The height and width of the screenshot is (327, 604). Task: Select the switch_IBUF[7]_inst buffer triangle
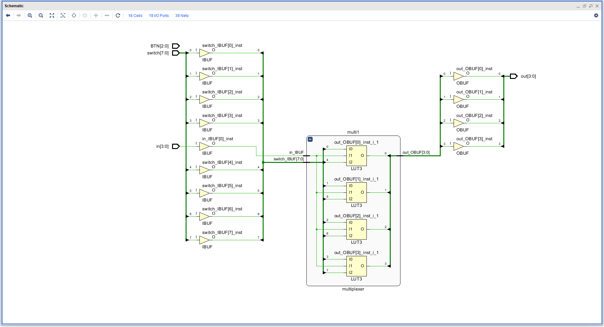click(x=204, y=240)
